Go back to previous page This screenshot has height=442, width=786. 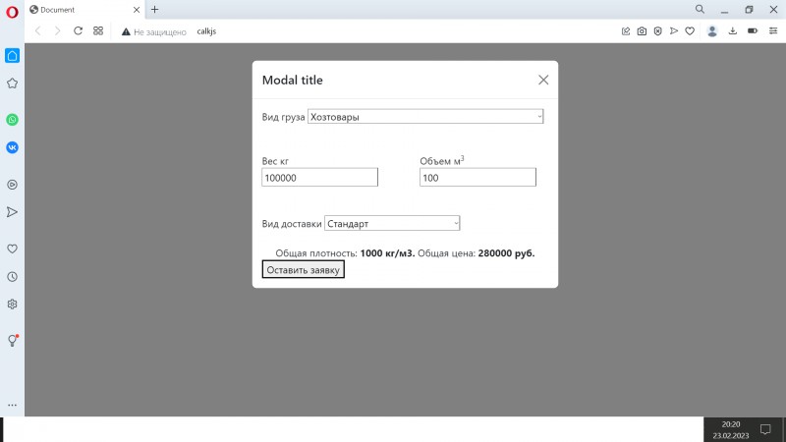pyautogui.click(x=38, y=31)
